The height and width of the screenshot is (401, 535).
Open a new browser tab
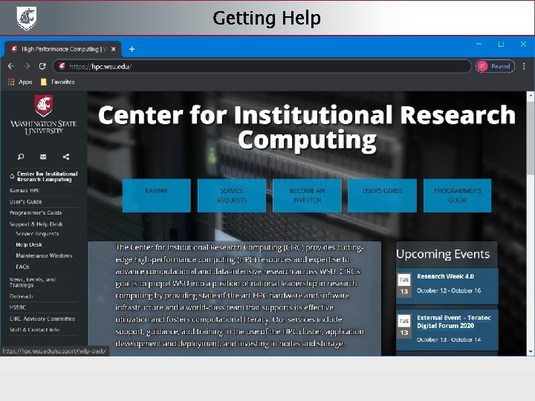pyautogui.click(x=132, y=50)
